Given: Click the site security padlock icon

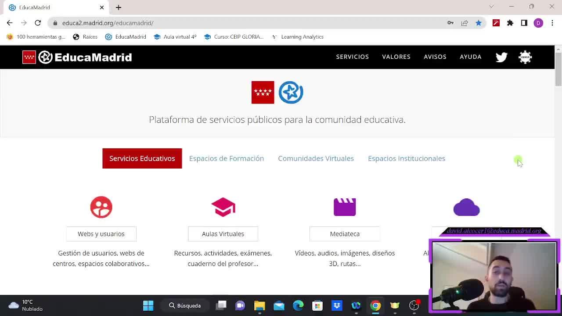Looking at the screenshot, I should point(55,23).
